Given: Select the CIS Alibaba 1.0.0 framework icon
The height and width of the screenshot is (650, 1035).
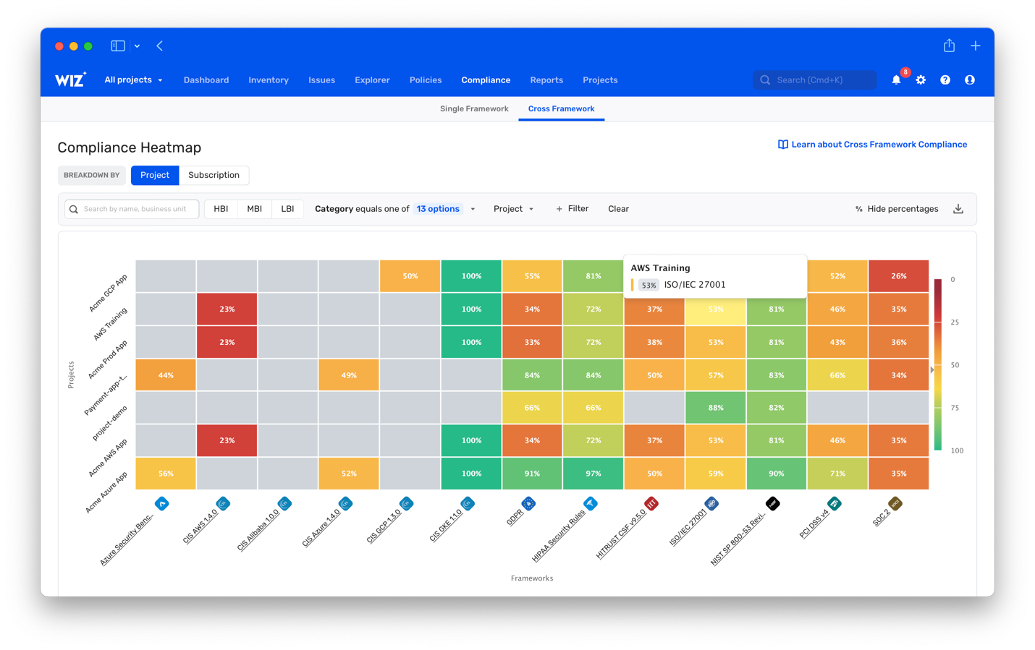Looking at the screenshot, I should pyautogui.click(x=284, y=504).
